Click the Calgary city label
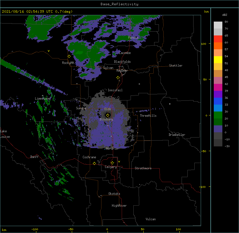This screenshot has height=233, width=239. 111,167
